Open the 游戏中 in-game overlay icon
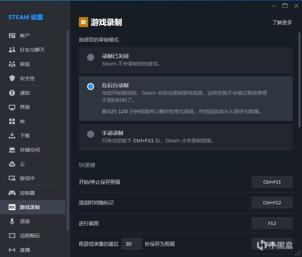The width and height of the screenshot is (302, 257). (12, 178)
